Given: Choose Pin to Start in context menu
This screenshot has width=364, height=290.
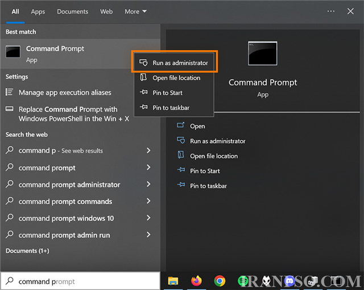Looking at the screenshot, I should 174,92.
